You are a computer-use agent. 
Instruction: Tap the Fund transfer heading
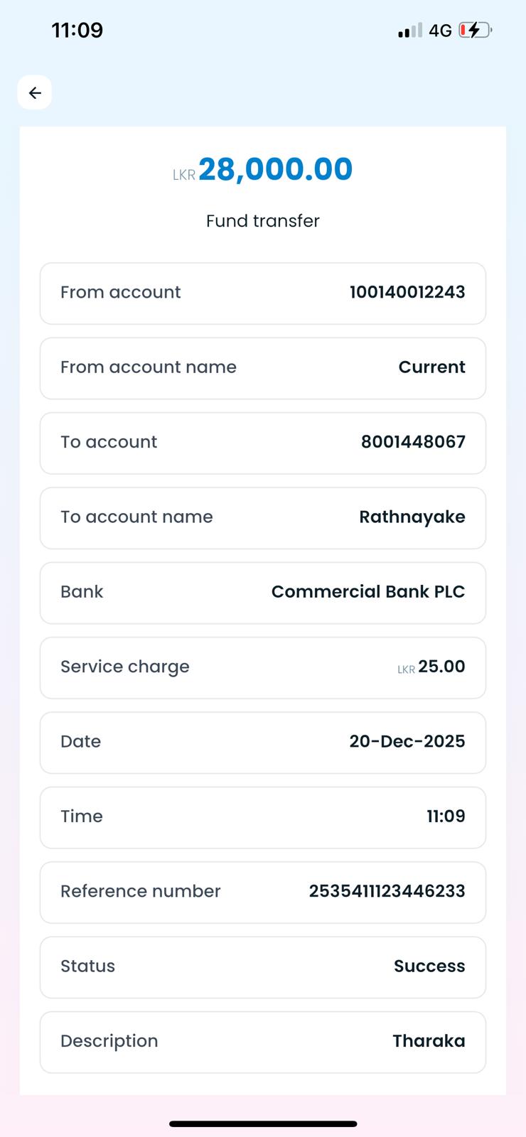[x=263, y=221]
